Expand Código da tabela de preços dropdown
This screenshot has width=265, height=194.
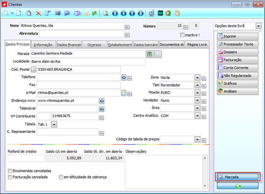197,139
